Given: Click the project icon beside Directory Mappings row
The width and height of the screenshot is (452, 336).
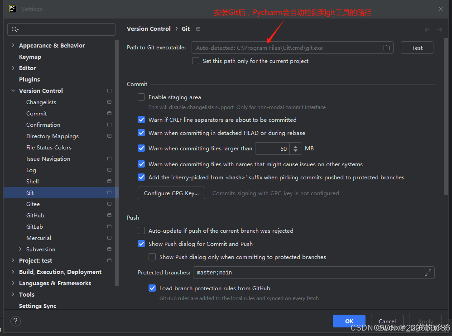Looking at the screenshot, I should (109, 136).
